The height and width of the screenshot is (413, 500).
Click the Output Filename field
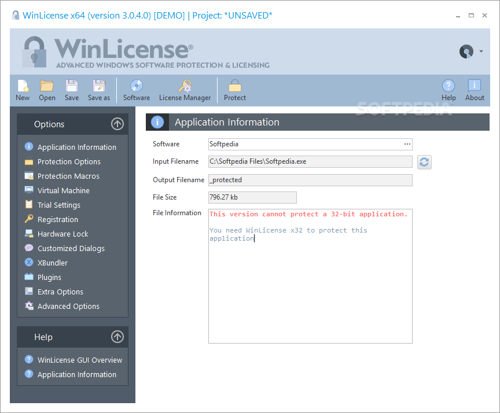coord(310,180)
